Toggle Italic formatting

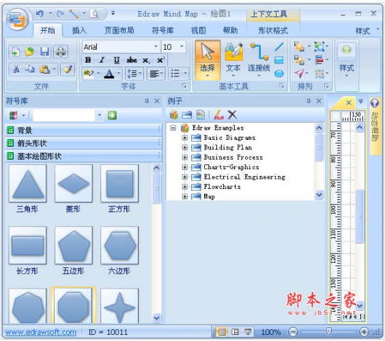[102, 60]
